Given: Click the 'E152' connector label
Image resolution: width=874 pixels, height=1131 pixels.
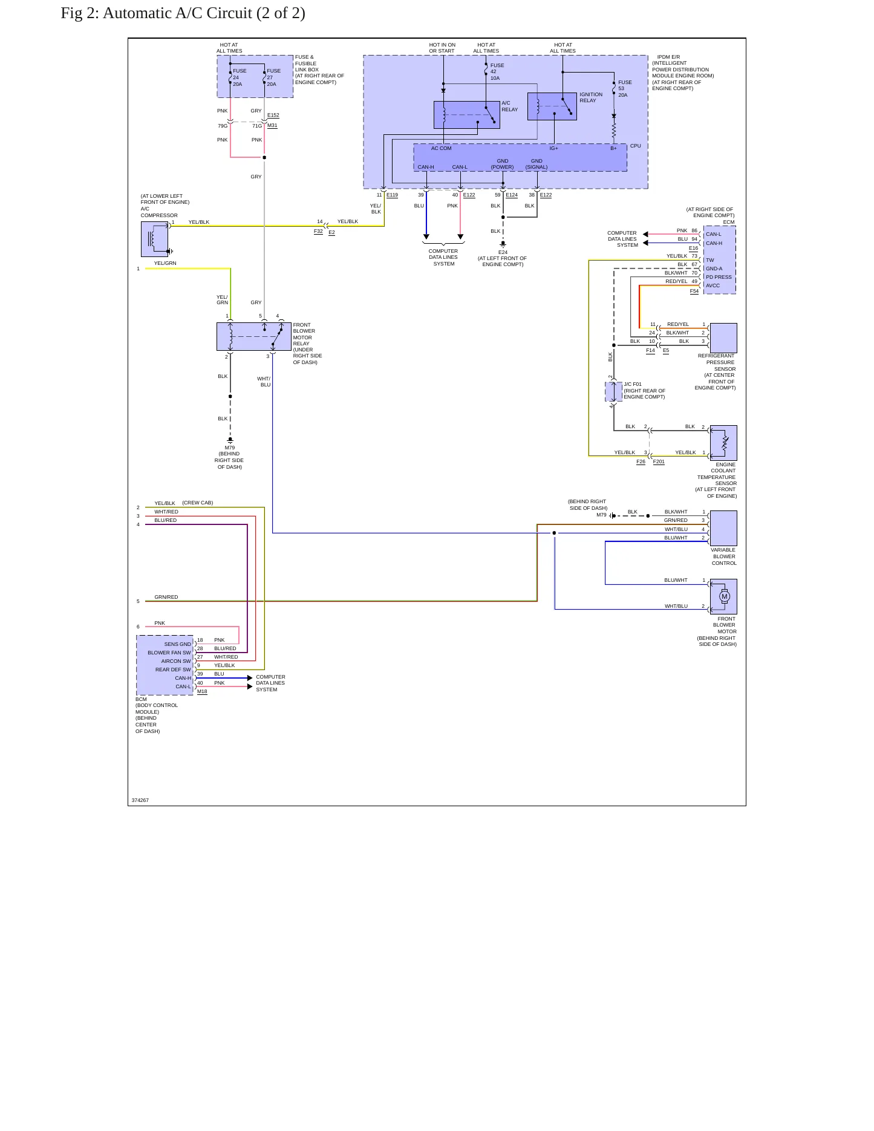Looking at the screenshot, I should coord(273,115).
